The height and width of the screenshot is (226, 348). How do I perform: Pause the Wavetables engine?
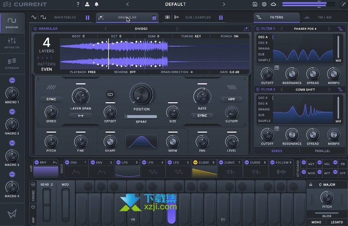click(88, 18)
